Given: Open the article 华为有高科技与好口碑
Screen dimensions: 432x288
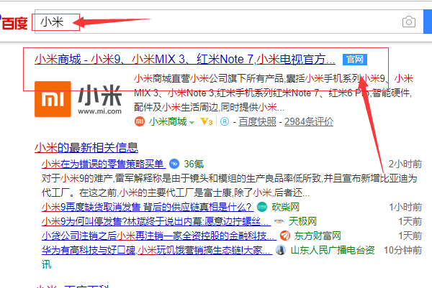Looking at the screenshot, I should tap(157, 250).
